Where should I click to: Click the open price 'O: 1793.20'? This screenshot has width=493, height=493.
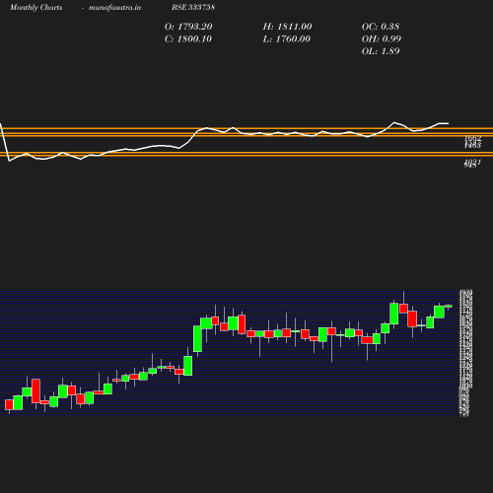coord(188,27)
